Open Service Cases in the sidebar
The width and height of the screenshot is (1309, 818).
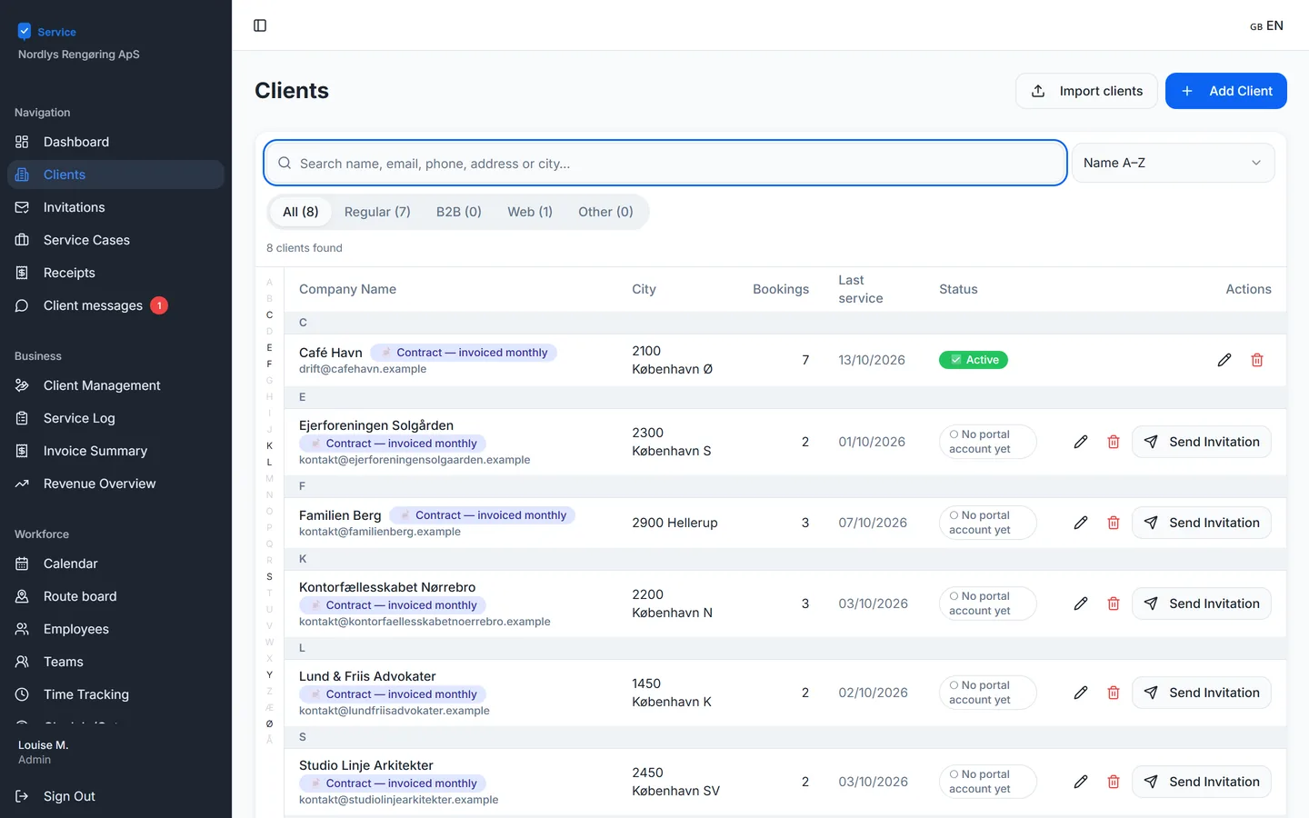click(115, 240)
